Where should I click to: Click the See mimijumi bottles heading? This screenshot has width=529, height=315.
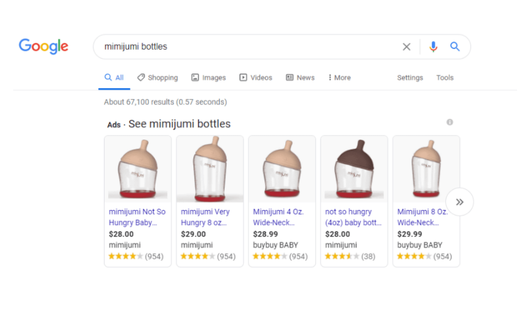[x=179, y=124]
